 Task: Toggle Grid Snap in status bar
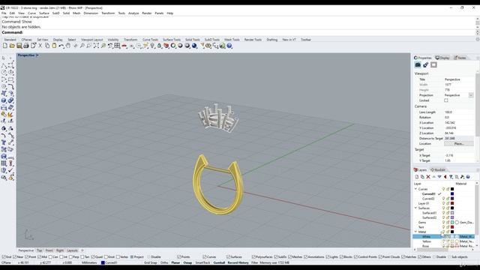(150, 262)
